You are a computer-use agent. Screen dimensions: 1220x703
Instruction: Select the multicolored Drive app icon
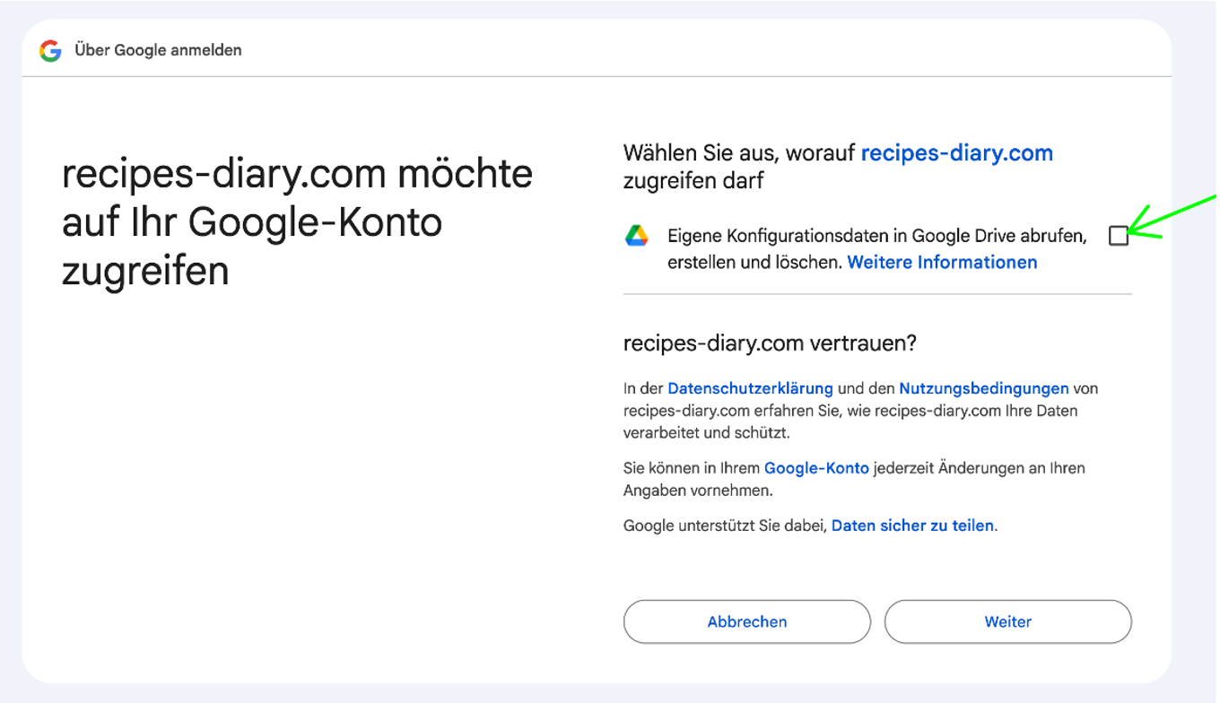[638, 236]
